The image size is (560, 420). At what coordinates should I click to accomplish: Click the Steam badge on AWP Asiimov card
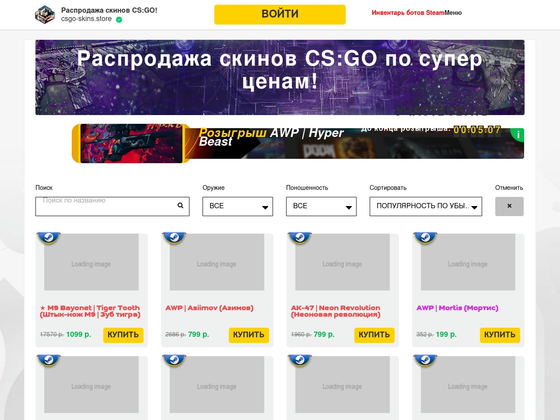click(174, 238)
